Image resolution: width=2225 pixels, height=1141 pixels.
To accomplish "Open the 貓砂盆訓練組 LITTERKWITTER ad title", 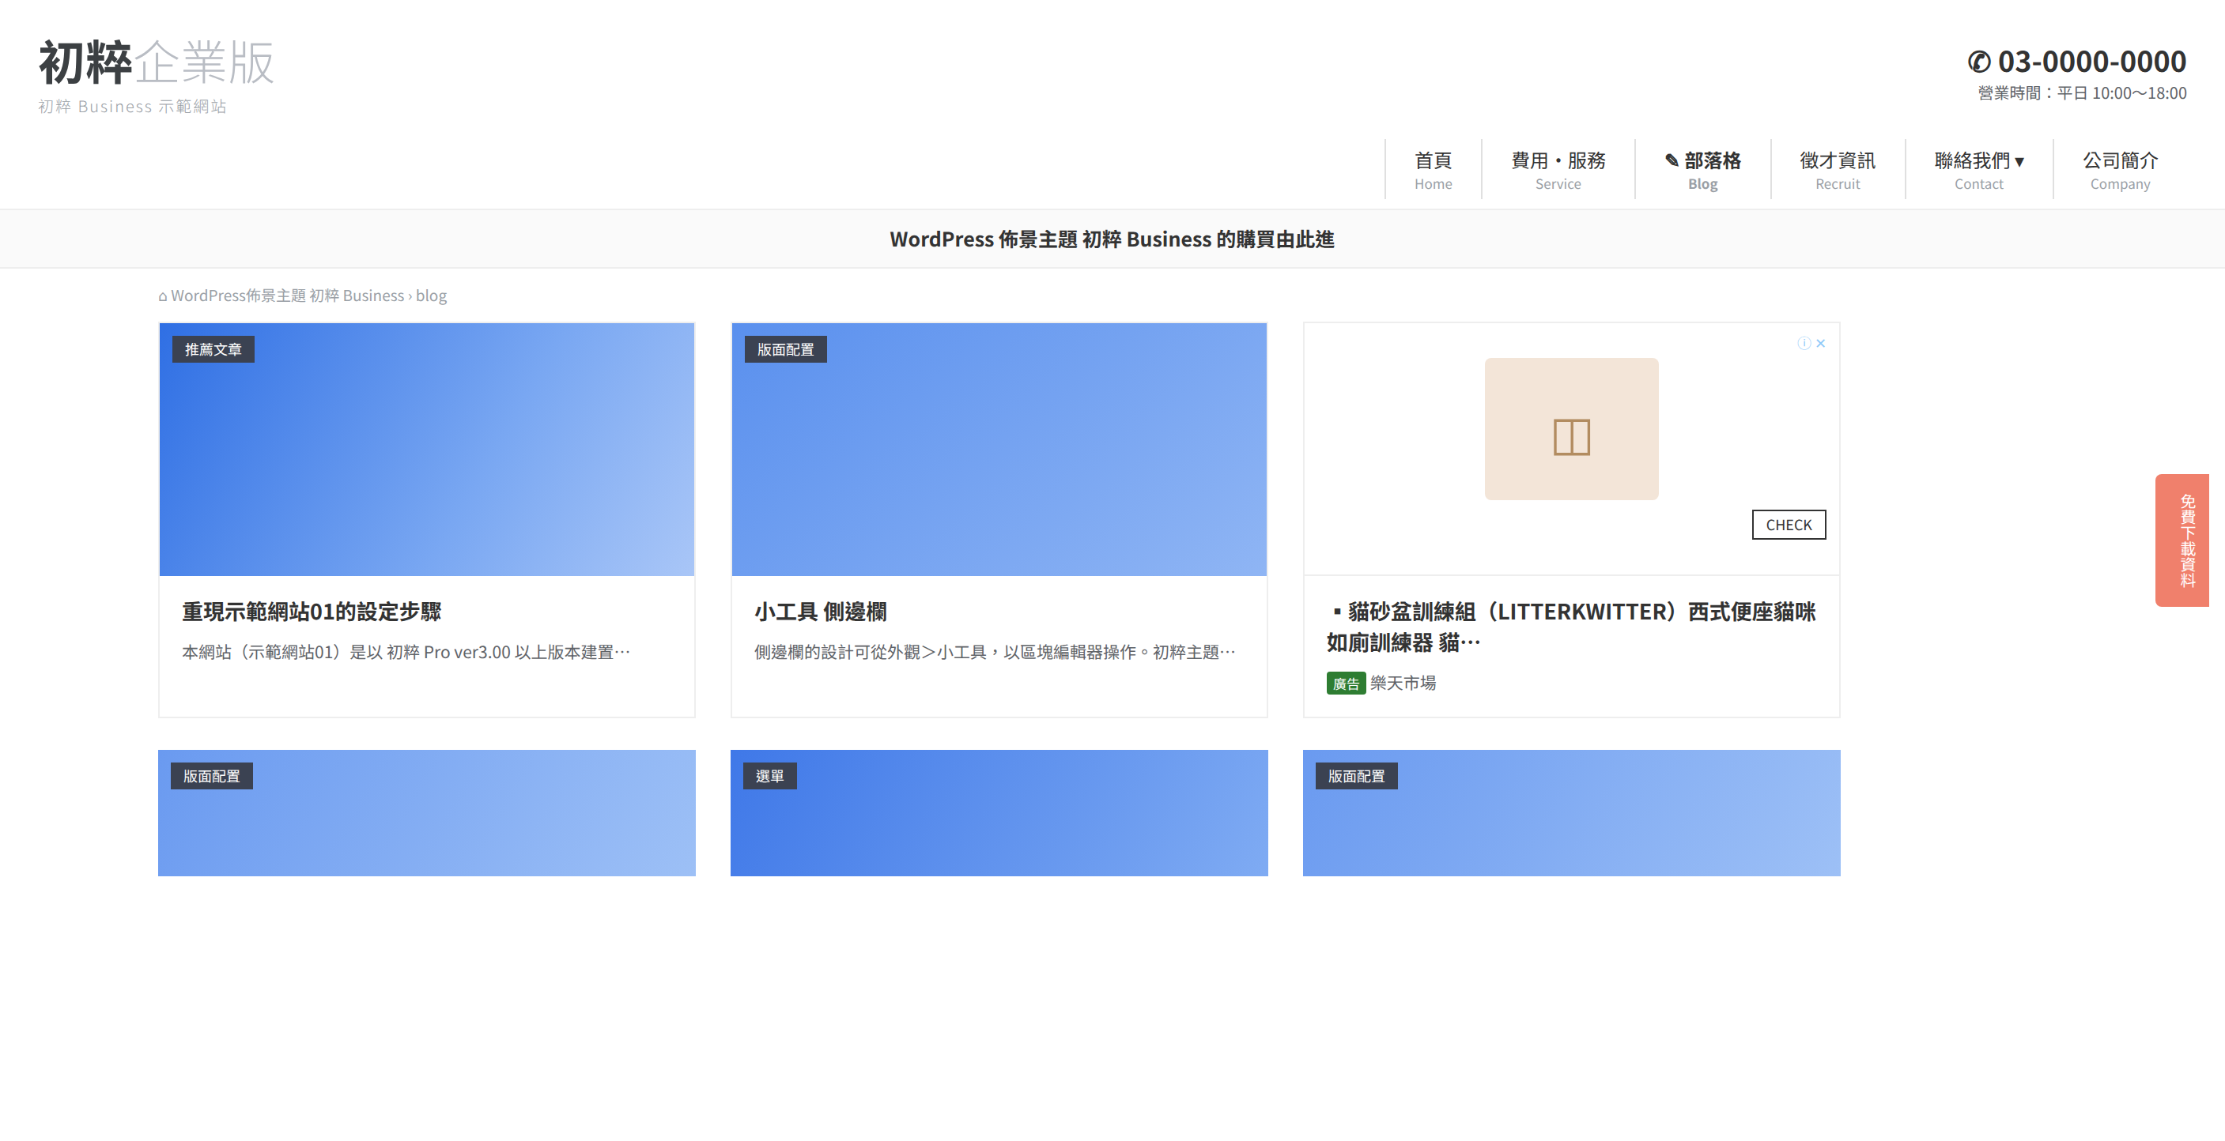I will coord(1571,627).
